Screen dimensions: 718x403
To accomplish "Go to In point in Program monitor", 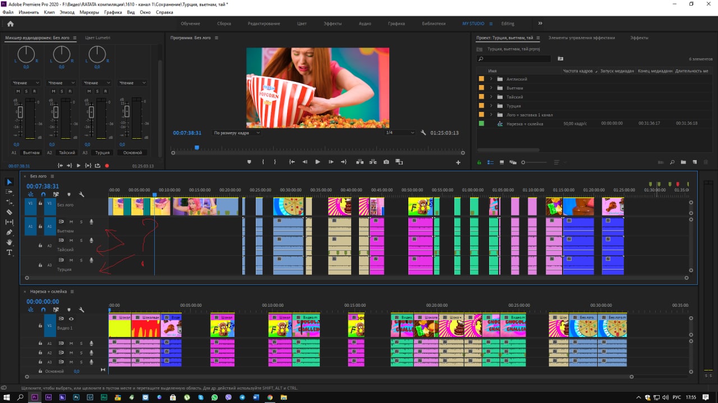I will coord(292,162).
